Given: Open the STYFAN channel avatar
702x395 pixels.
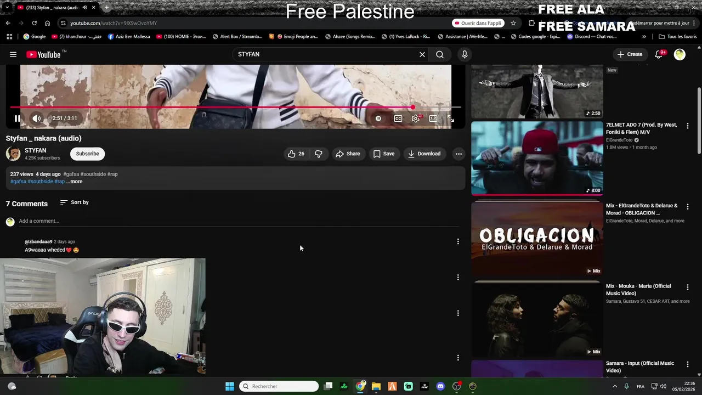Looking at the screenshot, I should (13, 154).
